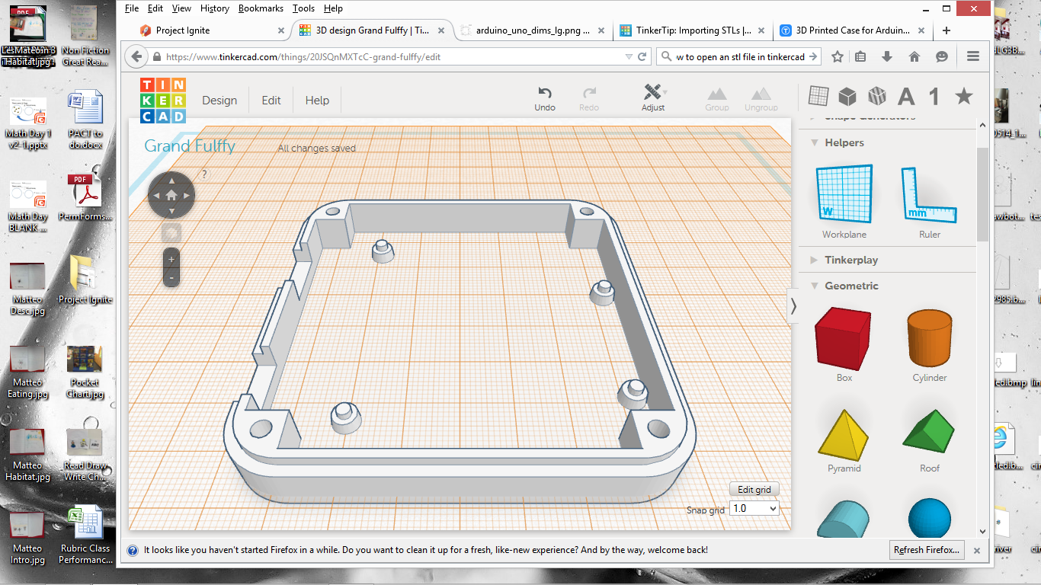Screen dimensions: 1041x585
Task: Bookmark this page with the star
Action: [837, 56]
